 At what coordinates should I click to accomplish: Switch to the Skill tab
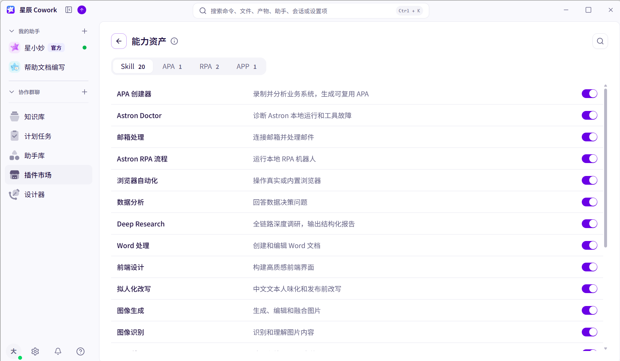click(x=133, y=66)
